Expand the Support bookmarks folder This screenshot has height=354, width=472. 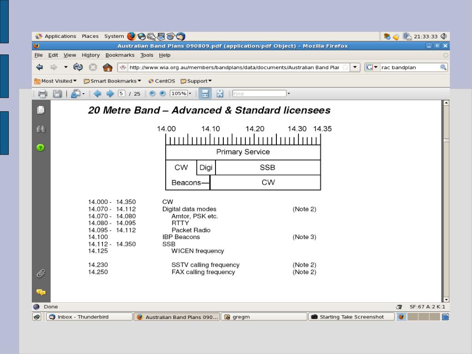tap(196, 81)
